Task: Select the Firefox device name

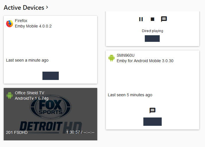Action: point(21,21)
